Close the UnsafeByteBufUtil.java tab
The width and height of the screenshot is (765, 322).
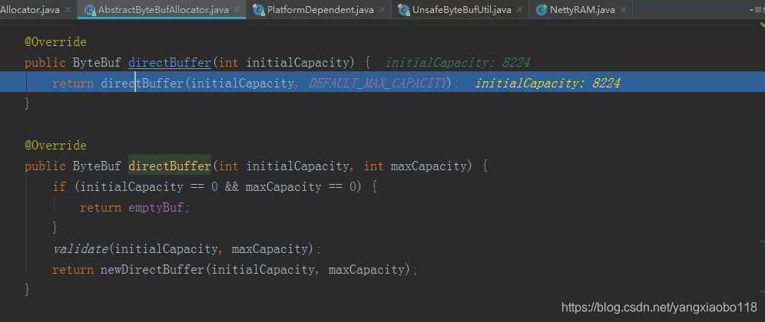tap(519, 10)
